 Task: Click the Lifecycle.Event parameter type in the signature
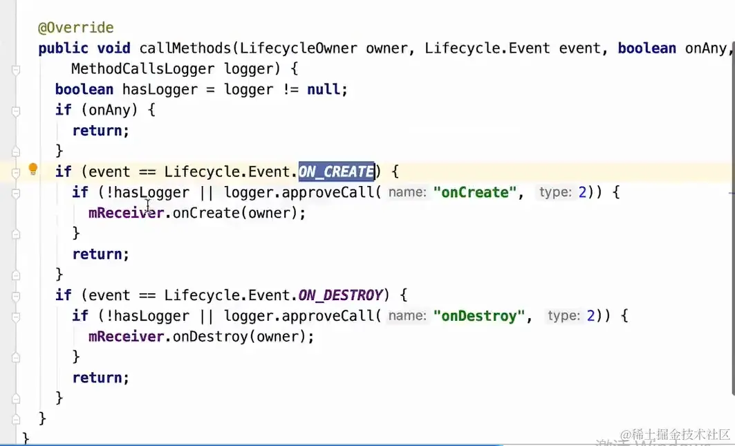[487, 48]
